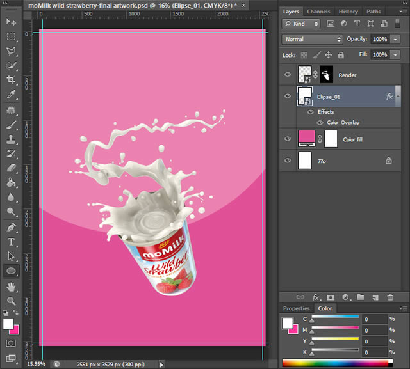The image size is (410, 369).
Task: Select the Horizontal Type tool
Action: tap(11, 242)
